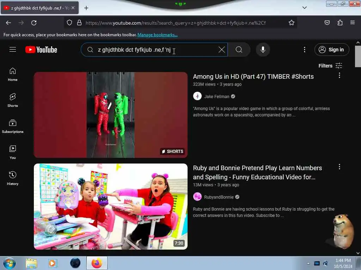Open History in sidebar

pyautogui.click(x=13, y=178)
